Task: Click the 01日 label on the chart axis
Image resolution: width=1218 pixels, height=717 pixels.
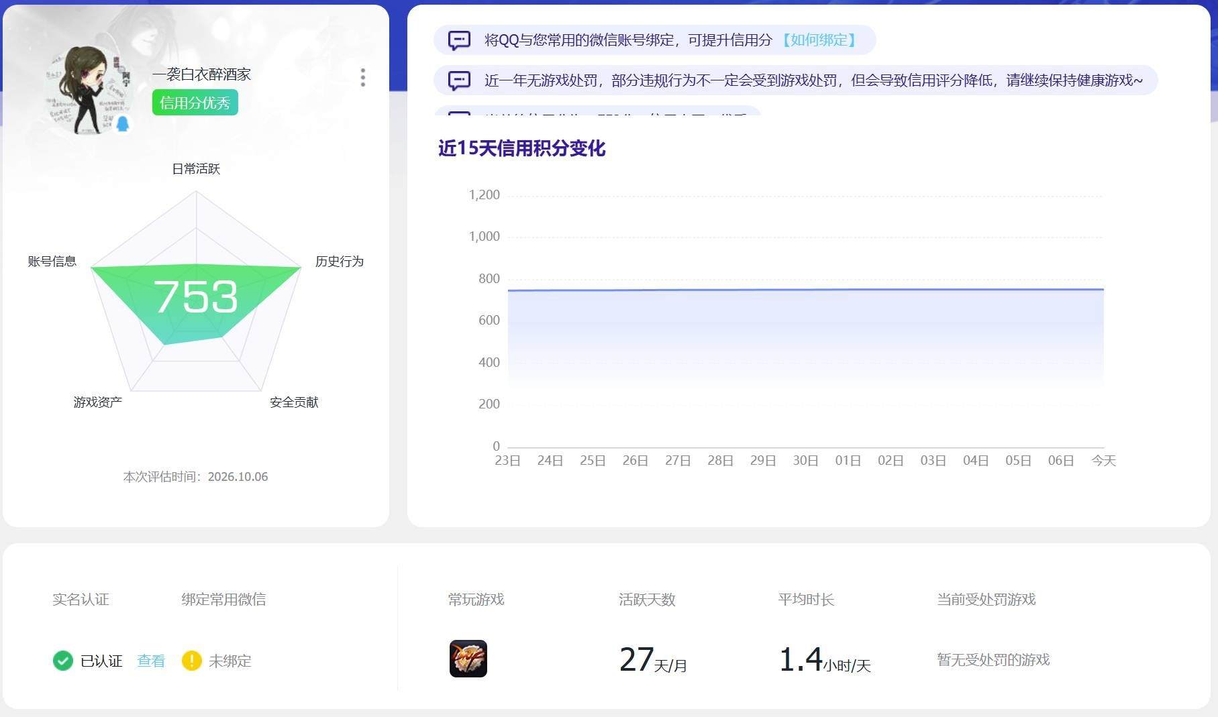Action: [x=848, y=460]
